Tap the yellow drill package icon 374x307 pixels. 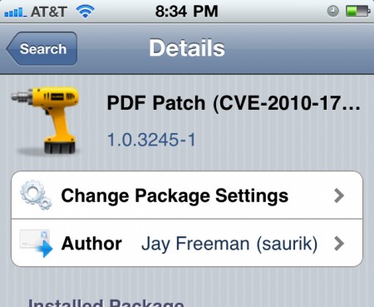(x=46, y=120)
